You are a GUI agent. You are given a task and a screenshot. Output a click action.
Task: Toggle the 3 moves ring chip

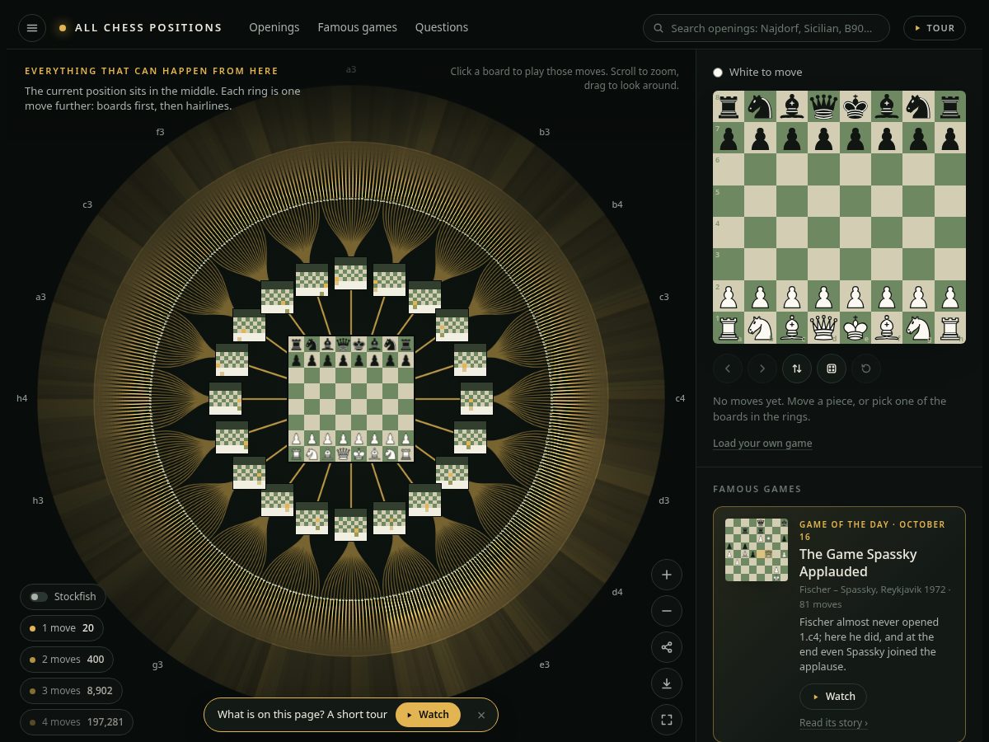[72, 691]
